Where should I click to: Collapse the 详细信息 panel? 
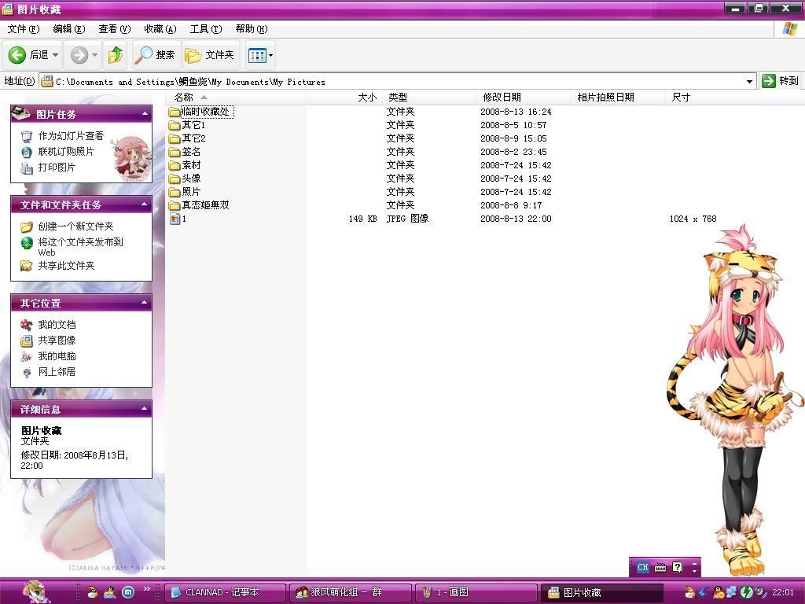tap(145, 409)
